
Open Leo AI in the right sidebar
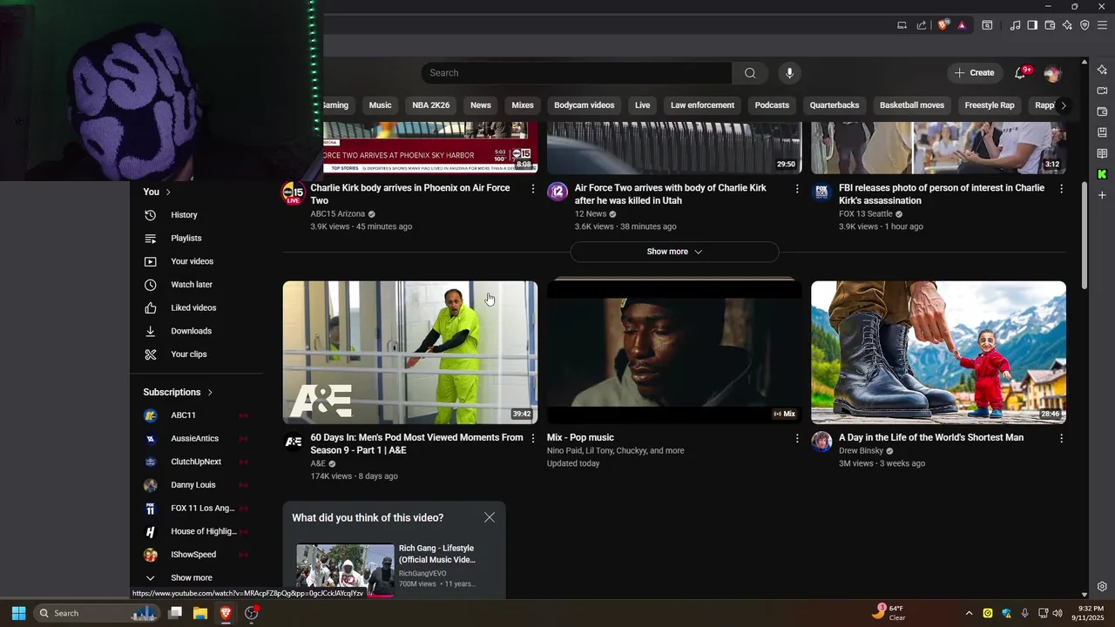point(1102,70)
